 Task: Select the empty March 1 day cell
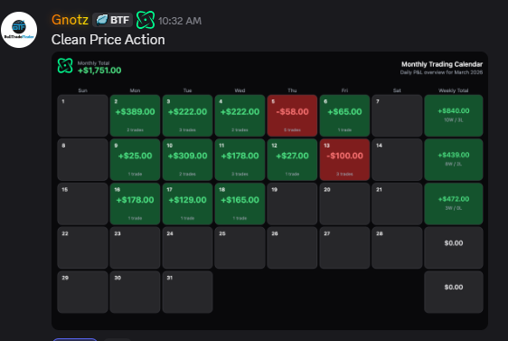point(82,116)
